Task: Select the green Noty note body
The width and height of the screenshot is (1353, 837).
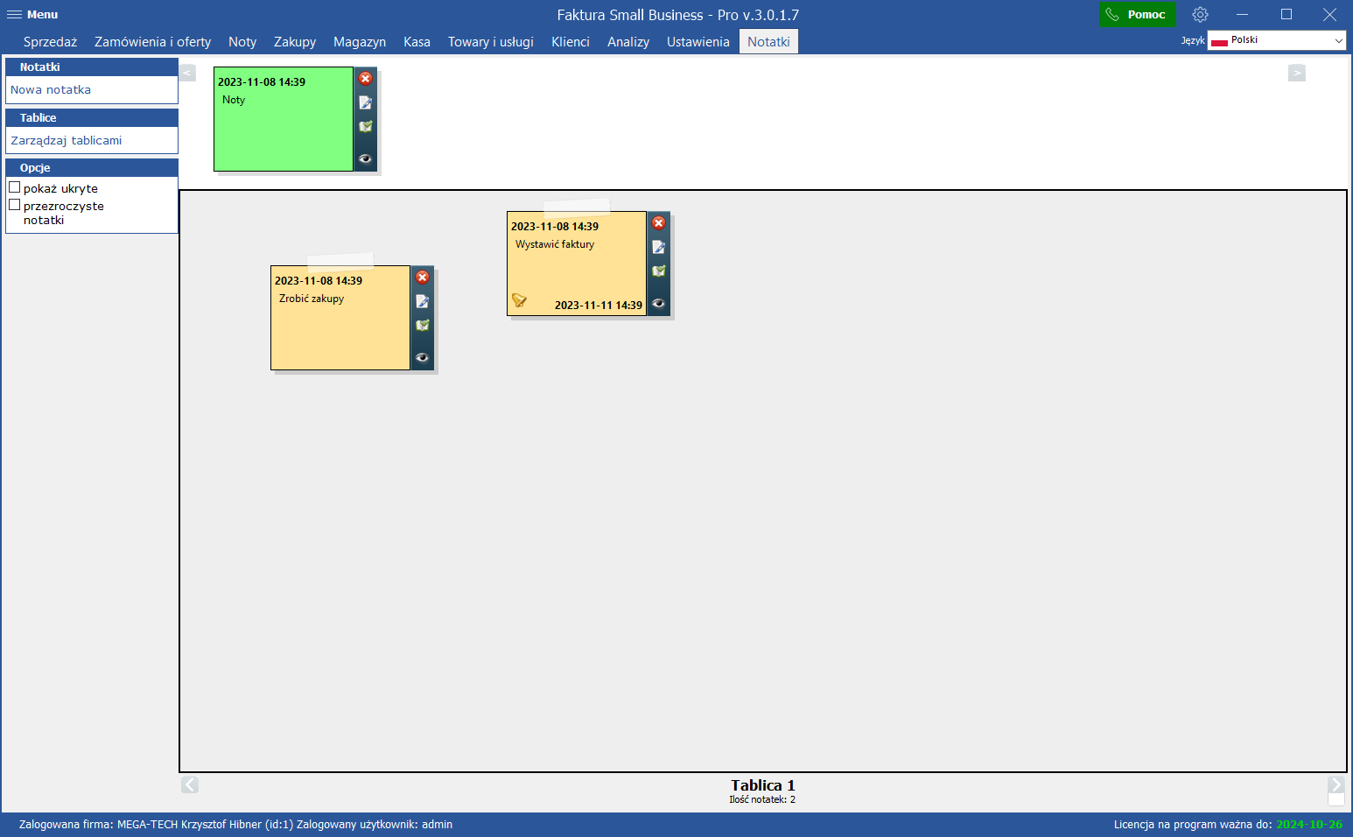Action: pyautogui.click(x=283, y=131)
